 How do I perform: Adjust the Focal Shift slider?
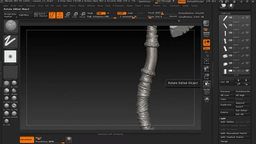[162, 13]
